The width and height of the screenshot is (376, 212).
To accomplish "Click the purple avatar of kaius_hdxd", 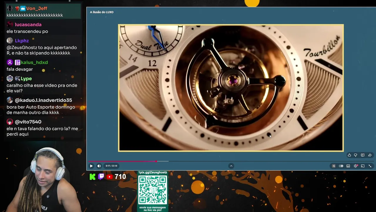I will click(10, 62).
